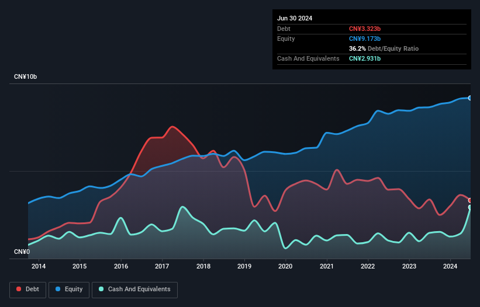
Task: Click the 2014 x-axis label
Action: 39,266
